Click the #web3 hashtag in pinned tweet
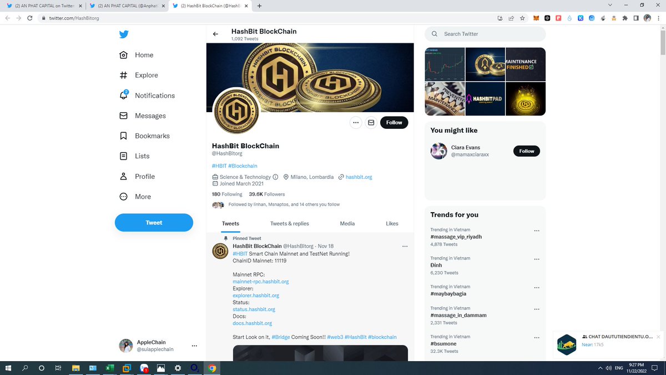666x375 pixels. [335, 337]
